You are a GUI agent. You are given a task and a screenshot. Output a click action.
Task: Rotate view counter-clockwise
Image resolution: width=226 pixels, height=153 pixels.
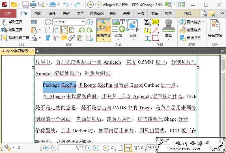[81, 30]
